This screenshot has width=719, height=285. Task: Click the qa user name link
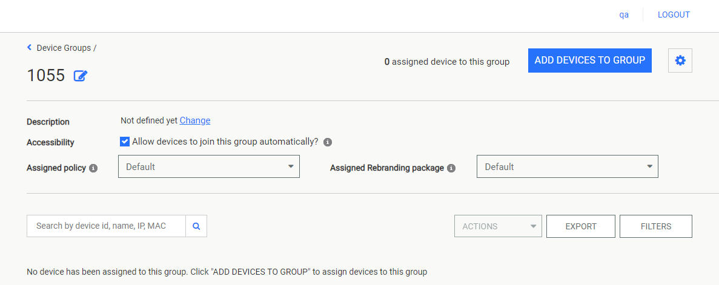(624, 15)
